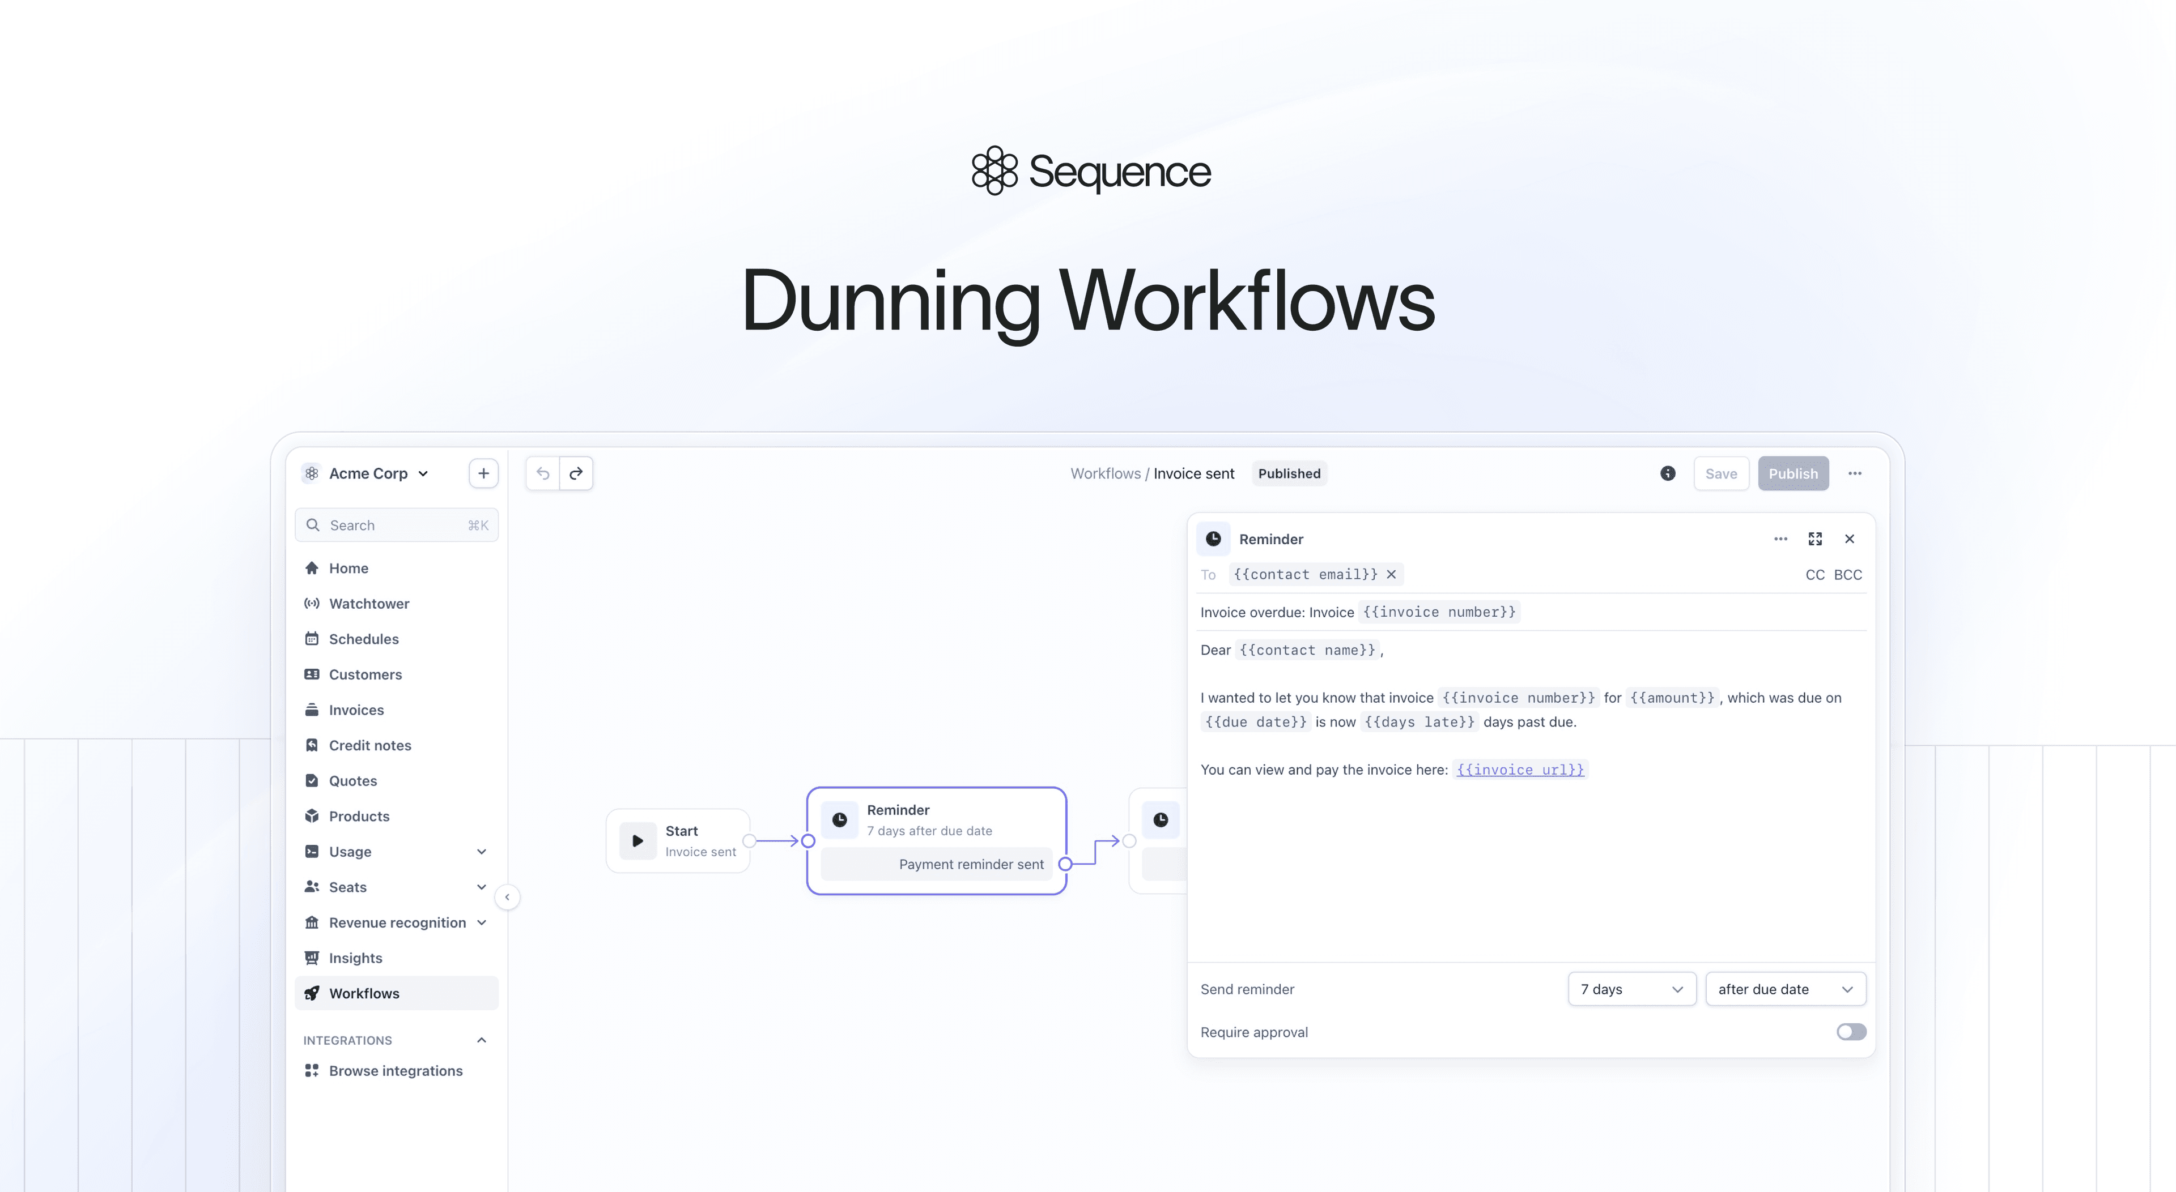Click the invoice url link in the email body

pyautogui.click(x=1520, y=770)
